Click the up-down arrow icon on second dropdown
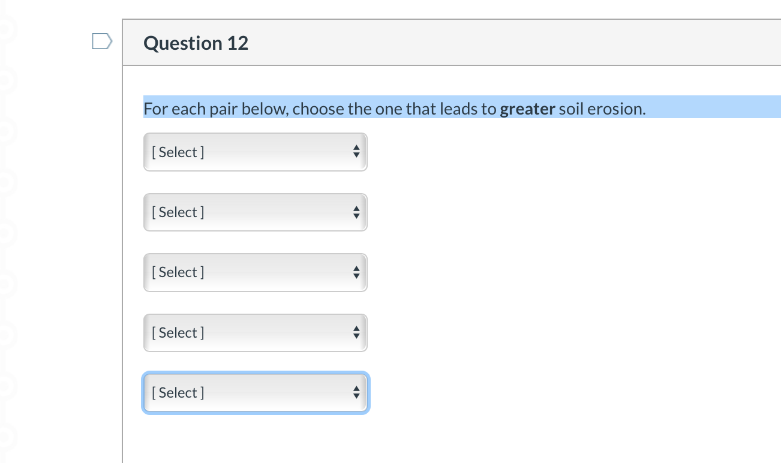This screenshot has height=463, width=781. pos(356,212)
